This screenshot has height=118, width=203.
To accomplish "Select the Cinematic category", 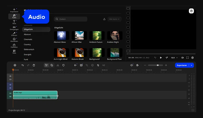I will coord(28,39).
